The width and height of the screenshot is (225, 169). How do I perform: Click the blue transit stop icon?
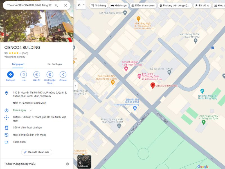pyautogui.click(x=213, y=48)
